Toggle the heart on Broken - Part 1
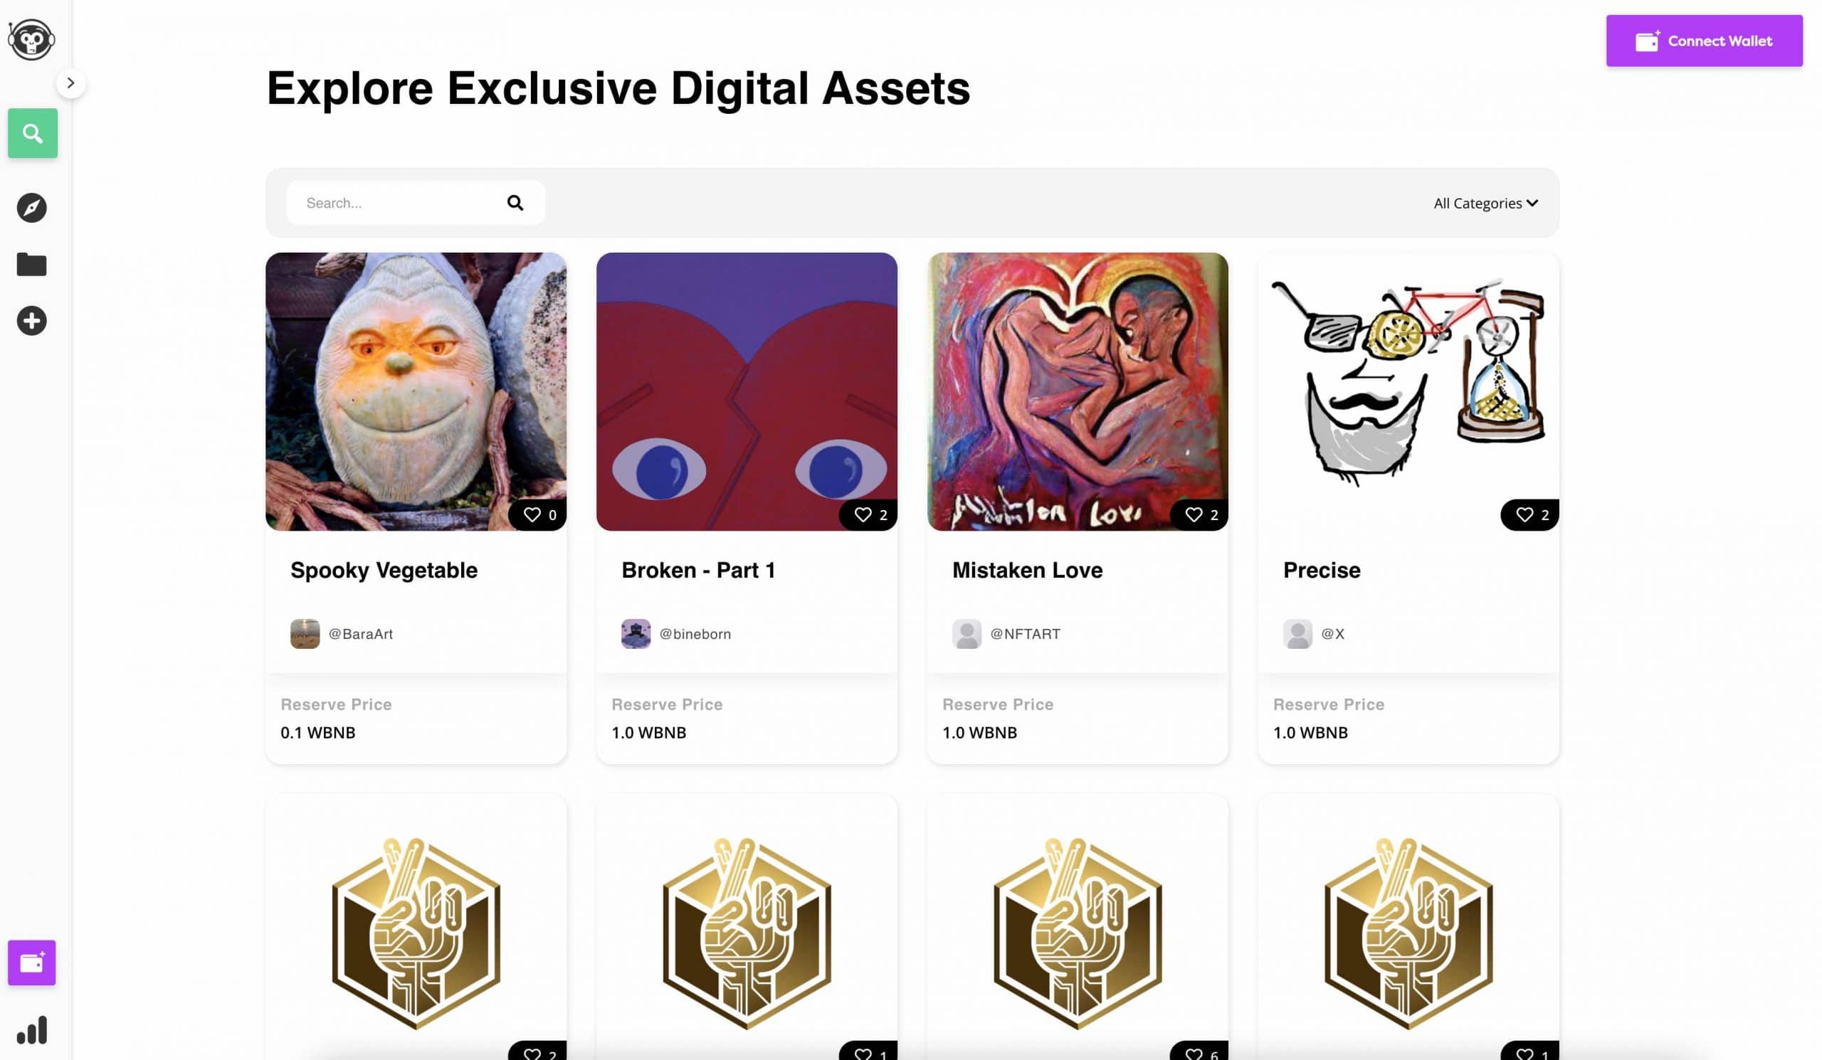 [863, 514]
